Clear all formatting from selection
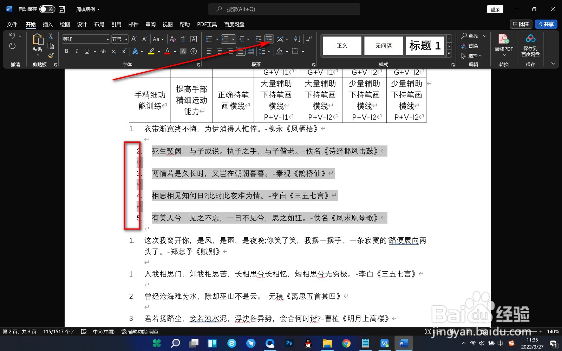Screen dimensions: 562x351 pyautogui.click(x=173, y=39)
